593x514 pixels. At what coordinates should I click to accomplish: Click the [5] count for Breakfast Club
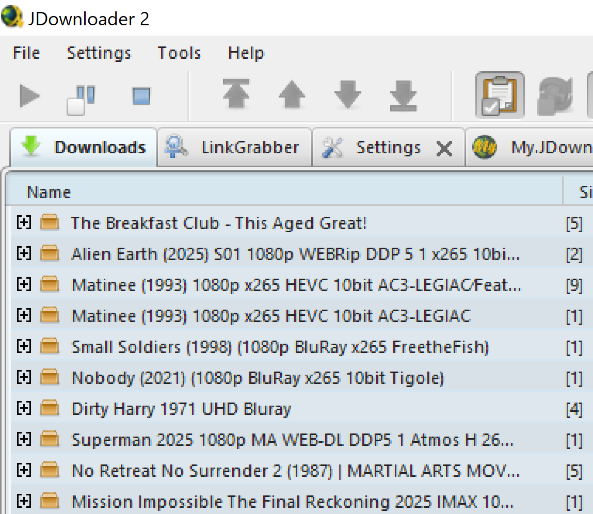point(574,223)
